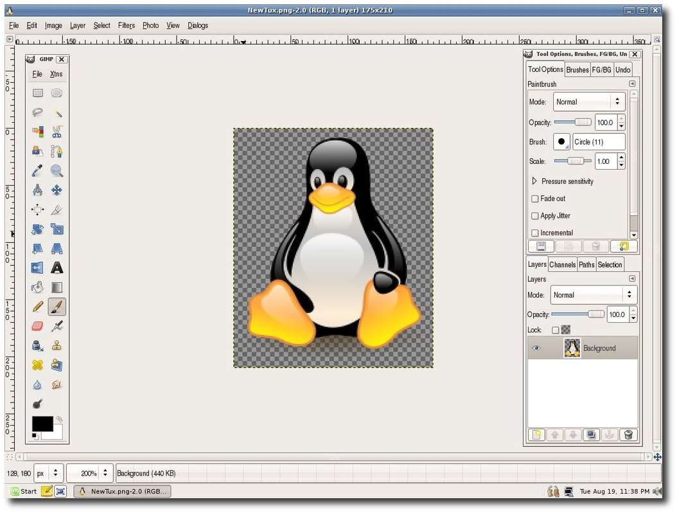The height and width of the screenshot is (513, 677).
Task: Click the black foreground color swatch
Action: coord(42,424)
